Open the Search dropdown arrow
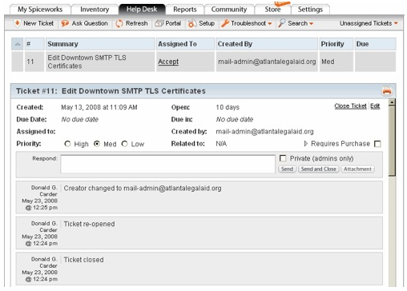Viewport: 407px width, 291px height. click(x=311, y=24)
